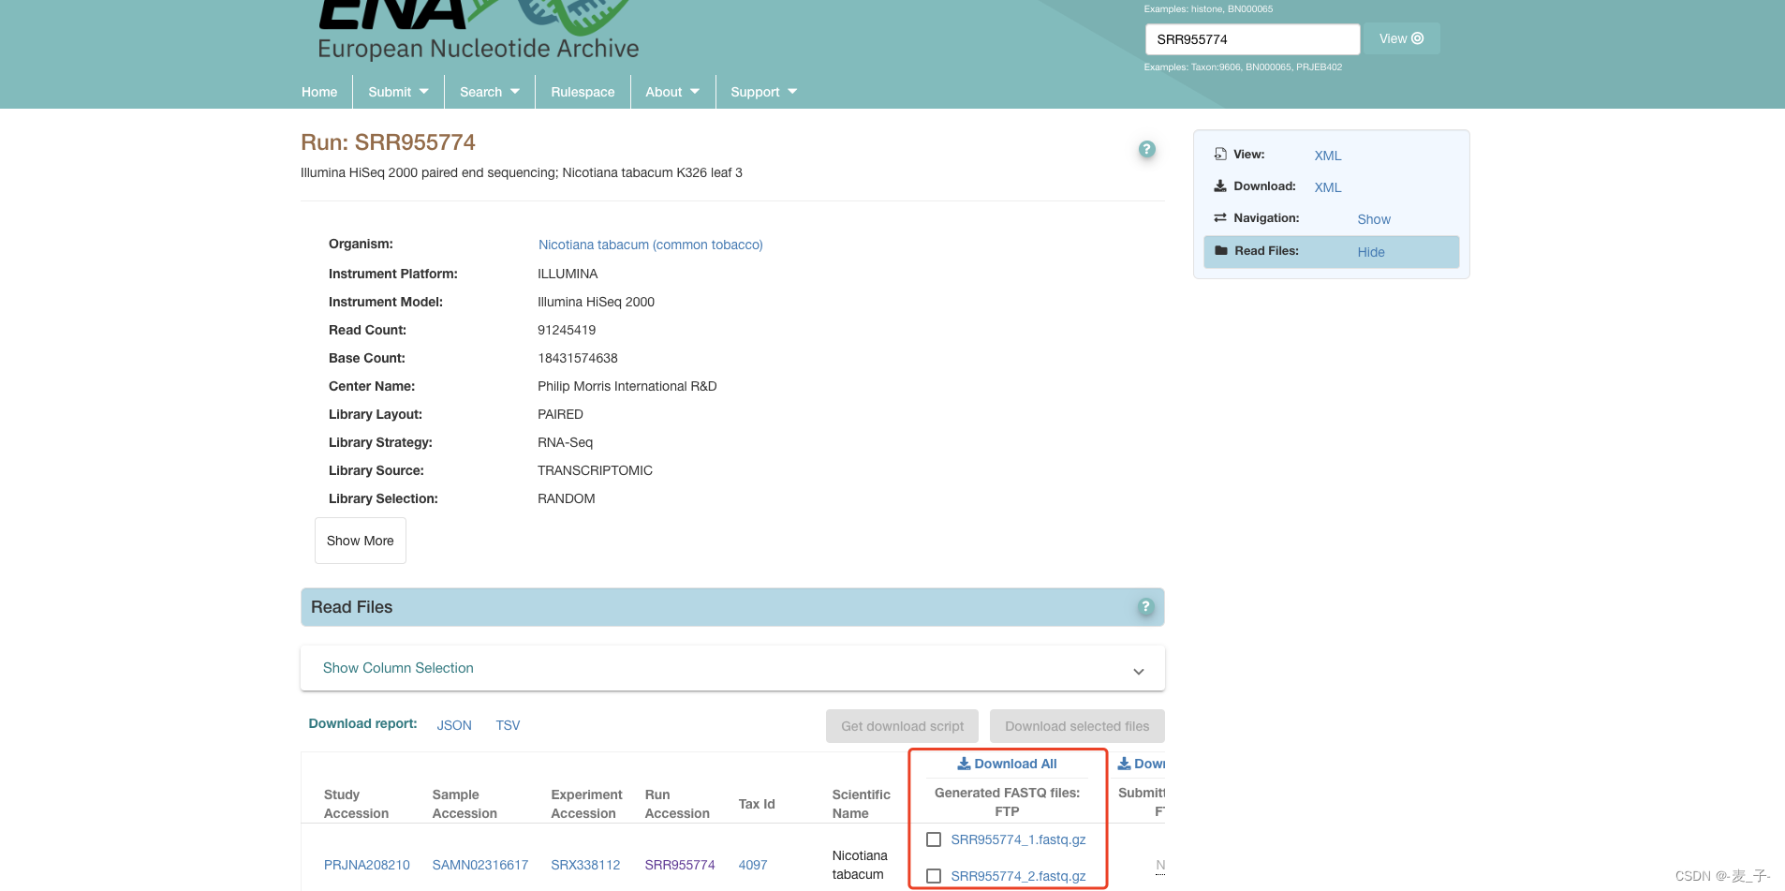Hide the Read Files section
The image size is (1785, 891).
pyautogui.click(x=1371, y=252)
